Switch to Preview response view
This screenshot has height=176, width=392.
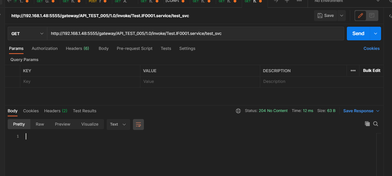click(62, 124)
